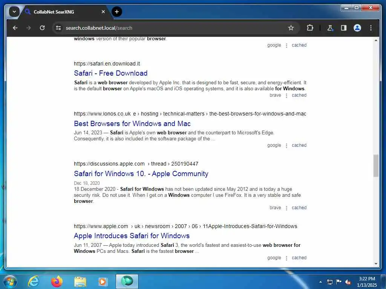Open Best Browsers for Windows and Mac
This screenshot has height=289, width=386.
point(132,123)
